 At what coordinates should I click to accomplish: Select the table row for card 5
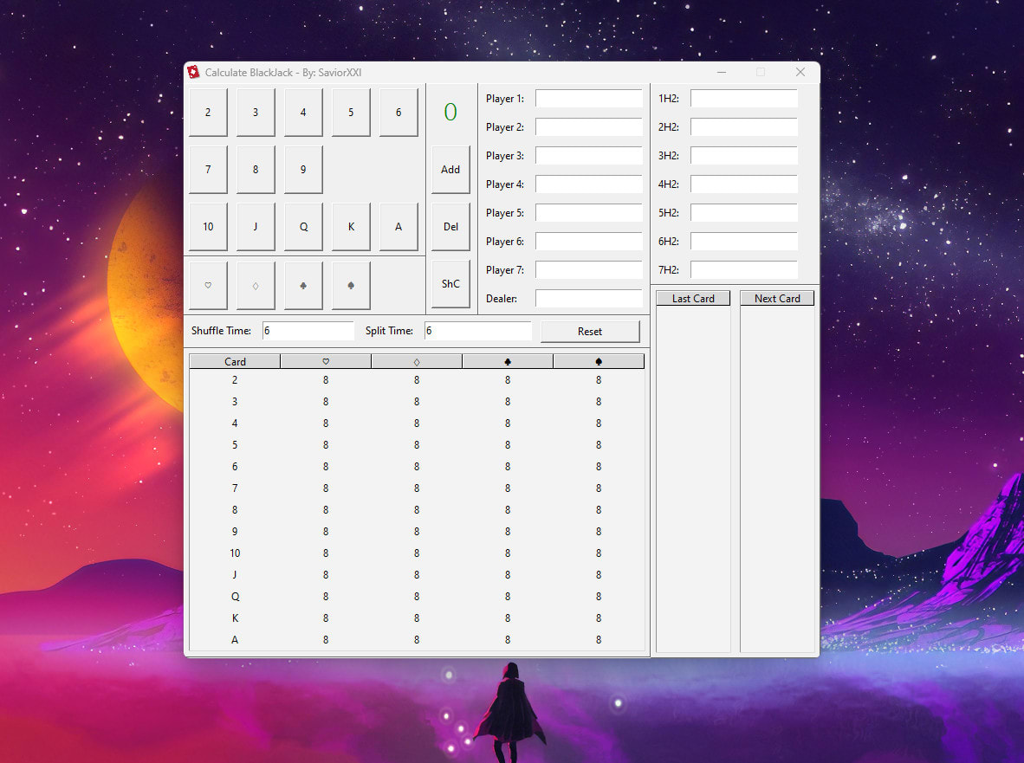(417, 445)
